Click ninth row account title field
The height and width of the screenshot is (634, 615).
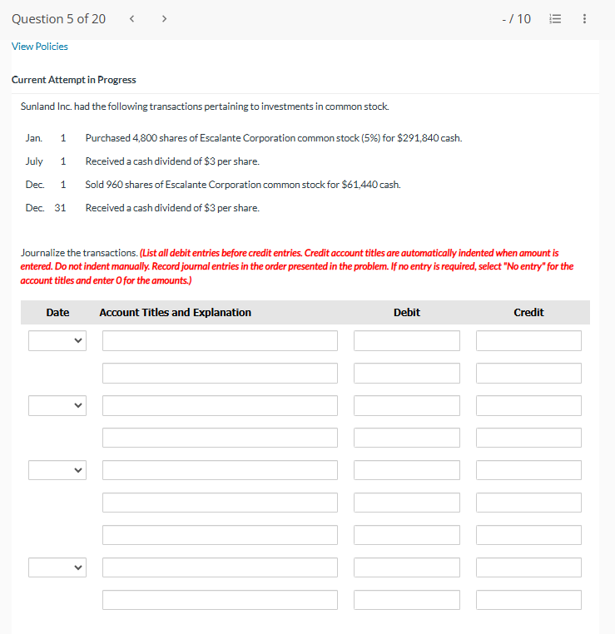(x=220, y=600)
